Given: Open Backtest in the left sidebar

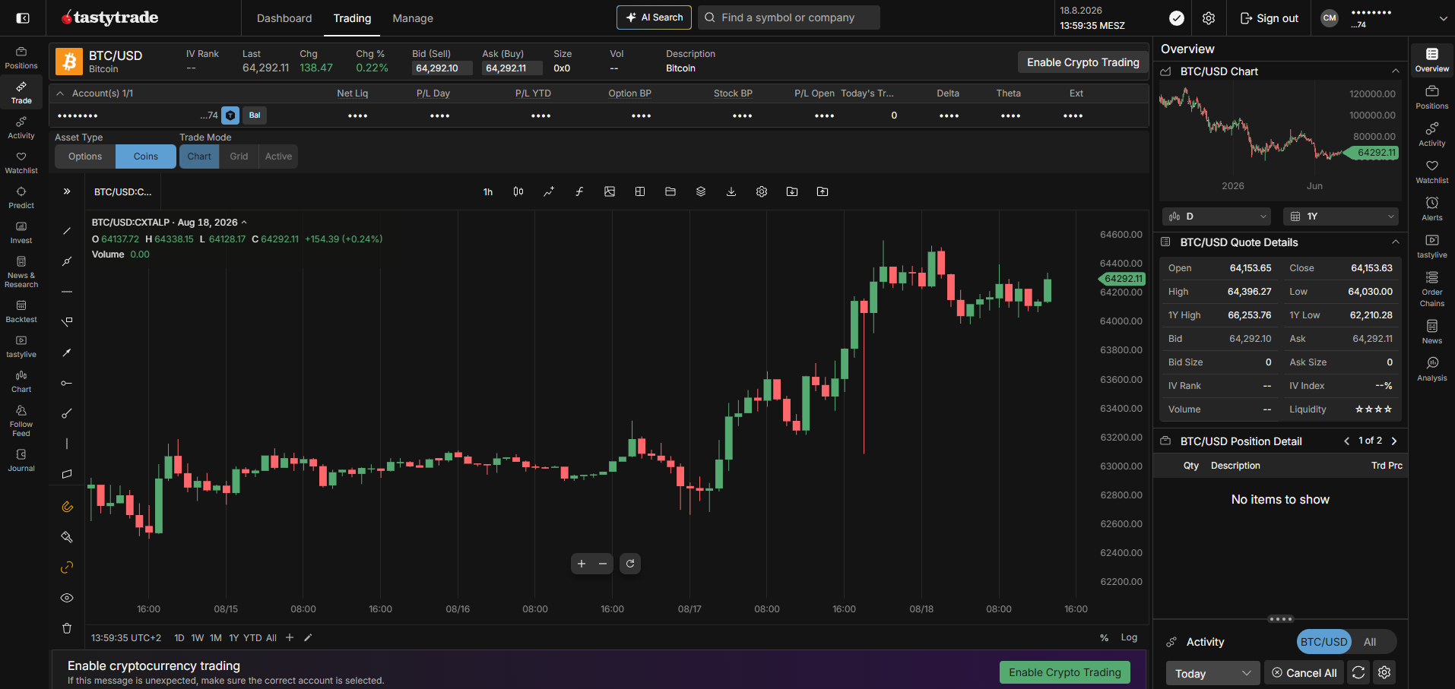Looking at the screenshot, I should 21,312.
